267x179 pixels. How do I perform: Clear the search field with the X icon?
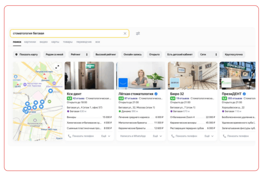tap(125, 33)
